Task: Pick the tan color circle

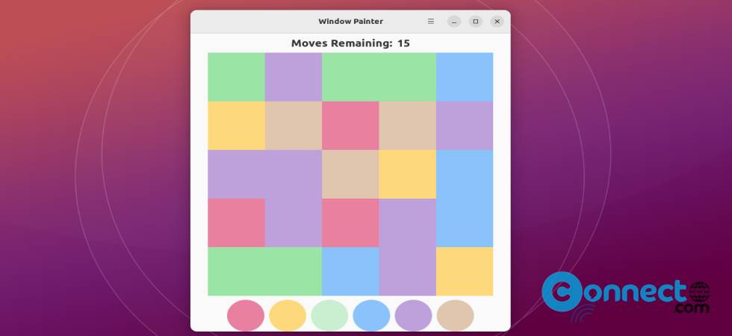Action: (x=456, y=315)
